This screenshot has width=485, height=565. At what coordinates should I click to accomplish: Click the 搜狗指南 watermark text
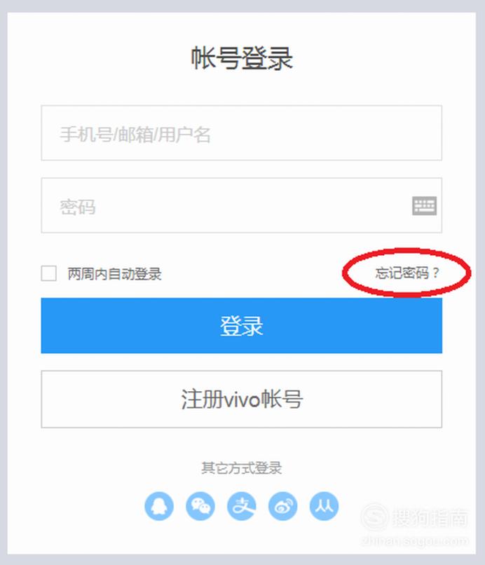(x=430, y=518)
